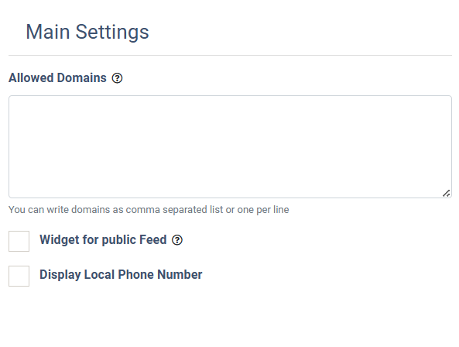The height and width of the screenshot is (347, 459).
Task: Toggle the public Feed widget option box
Action: tap(19, 241)
